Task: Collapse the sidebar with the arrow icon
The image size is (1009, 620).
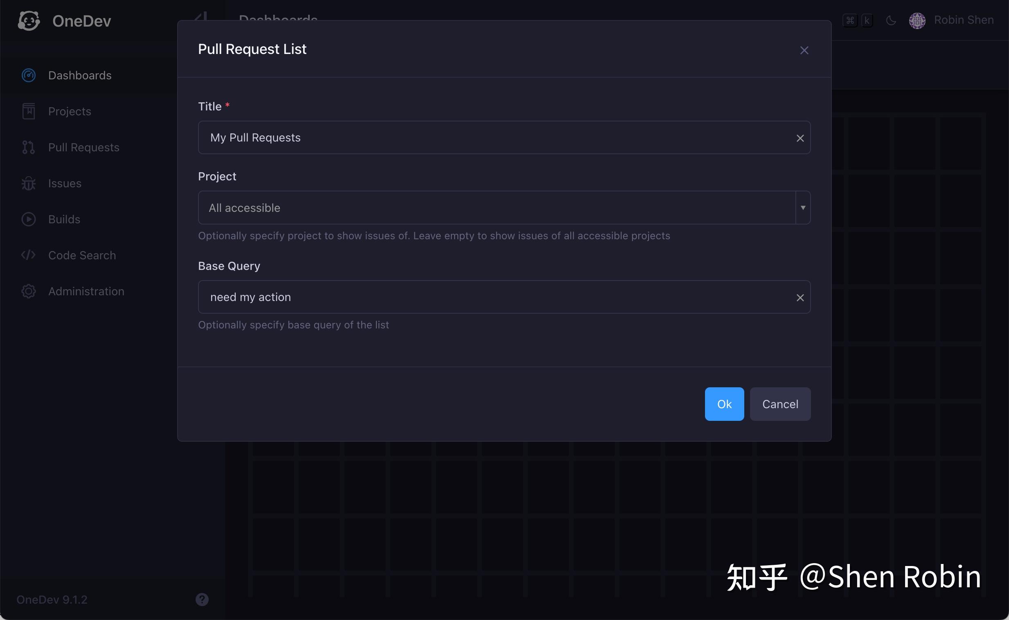Action: click(201, 16)
